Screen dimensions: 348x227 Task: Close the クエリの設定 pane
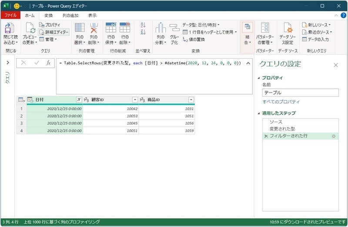point(336,65)
